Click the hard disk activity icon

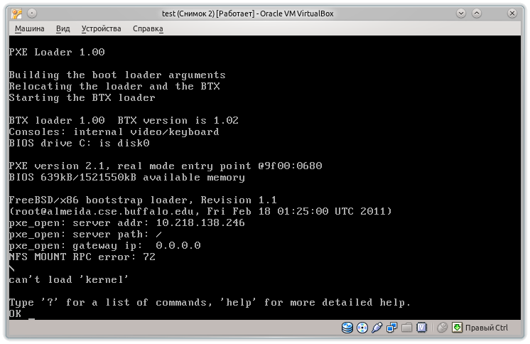(347, 328)
